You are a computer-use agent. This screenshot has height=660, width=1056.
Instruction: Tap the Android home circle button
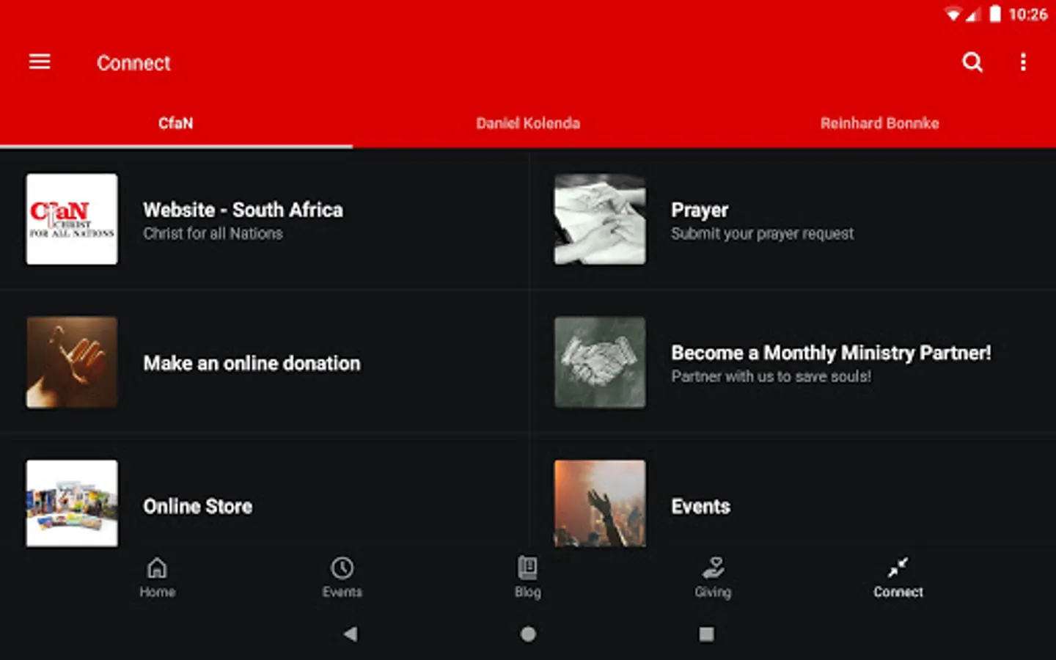point(528,634)
